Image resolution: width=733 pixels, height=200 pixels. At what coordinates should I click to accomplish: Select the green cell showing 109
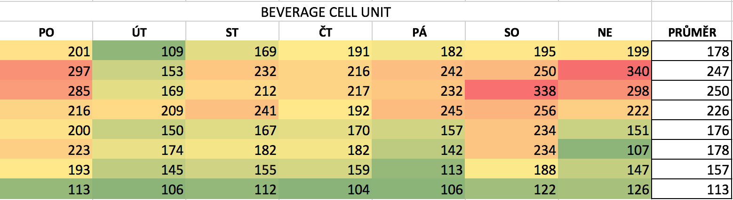point(139,52)
